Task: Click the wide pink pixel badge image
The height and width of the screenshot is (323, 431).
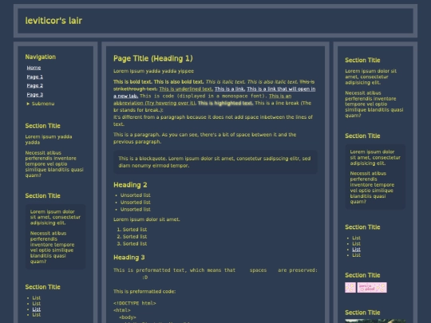Action: (x=372, y=288)
